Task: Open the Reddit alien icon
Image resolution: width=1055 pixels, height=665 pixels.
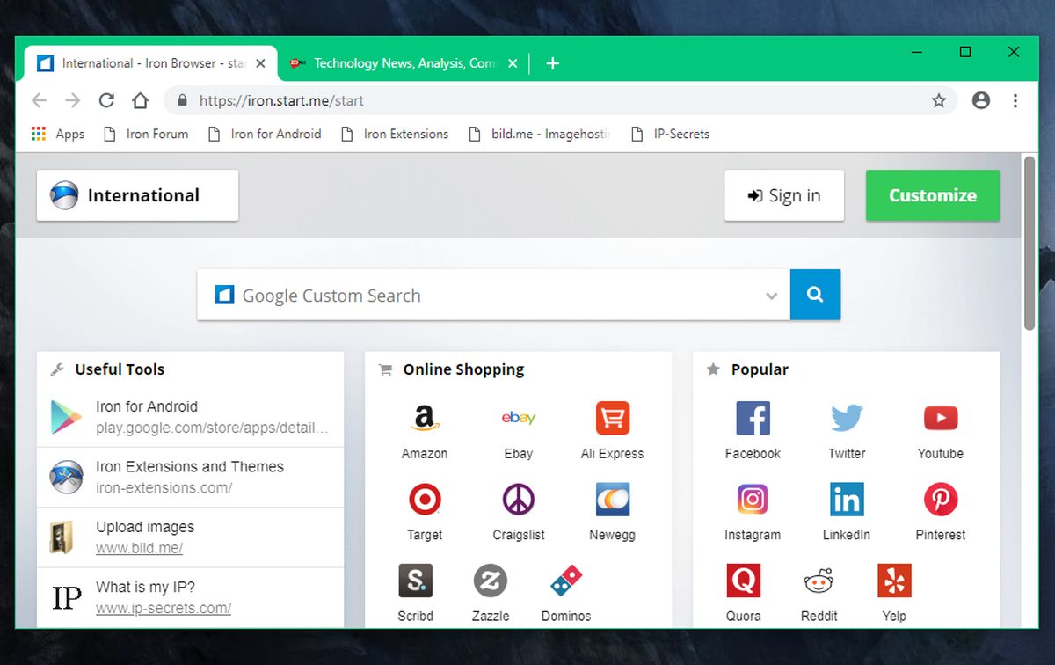Action: click(x=819, y=581)
